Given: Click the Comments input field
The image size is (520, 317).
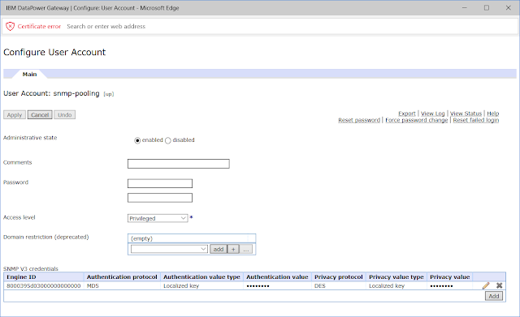Looking at the screenshot, I should coord(179,164).
